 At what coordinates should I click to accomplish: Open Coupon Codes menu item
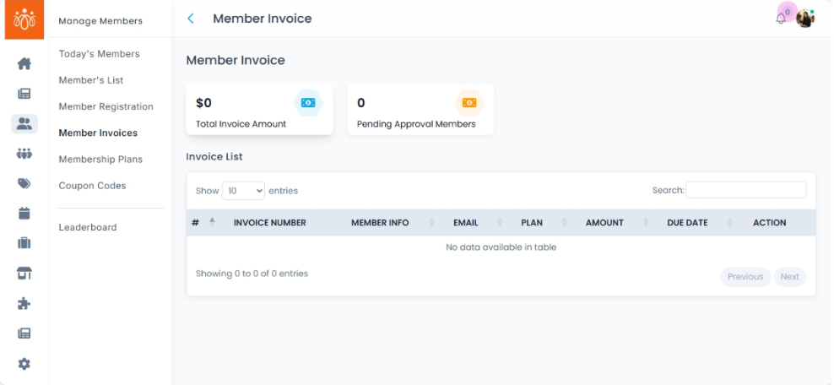[92, 186]
